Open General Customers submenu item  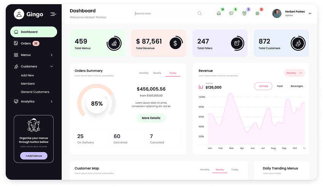click(35, 92)
